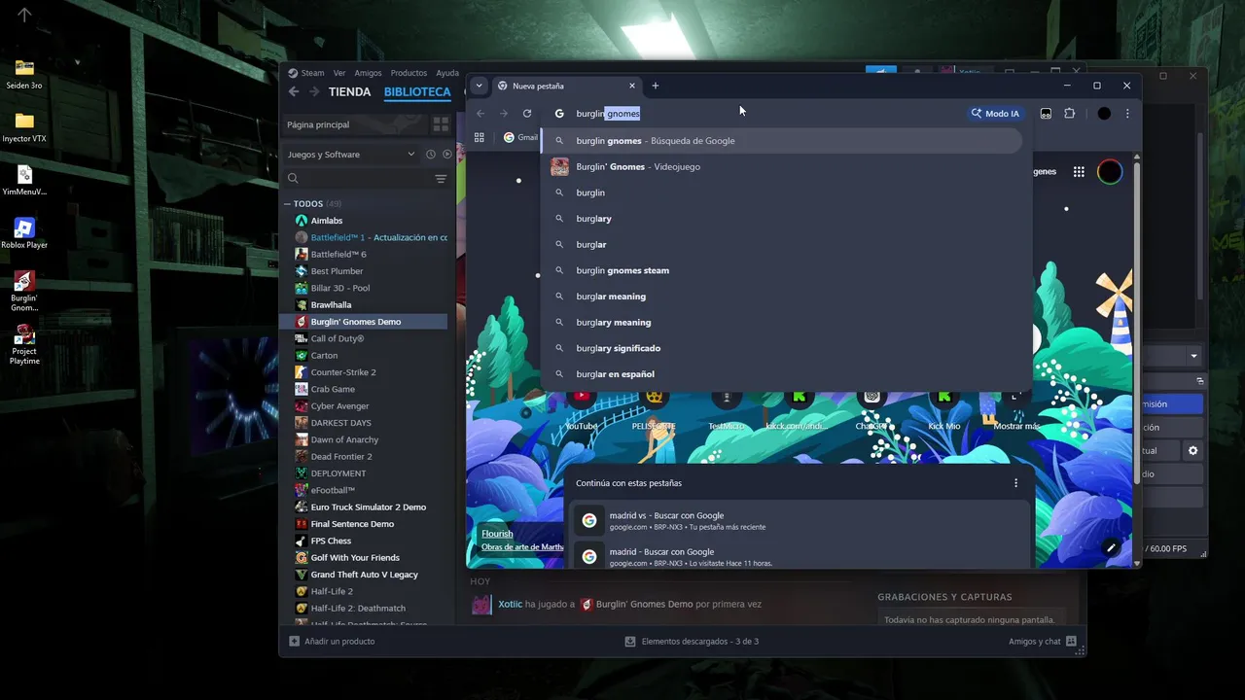
Task: Launch Project Playtime desktop shortcut
Action: pyautogui.click(x=24, y=345)
